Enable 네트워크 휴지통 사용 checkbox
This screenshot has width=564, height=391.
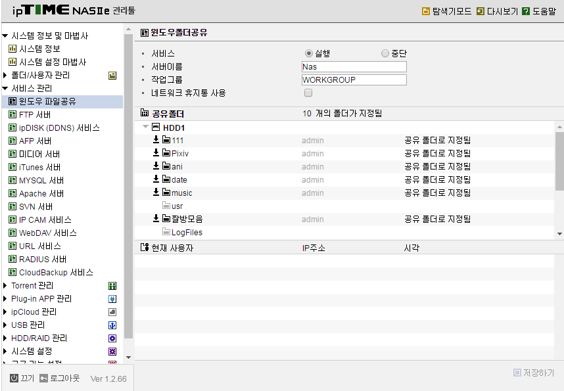tap(308, 93)
